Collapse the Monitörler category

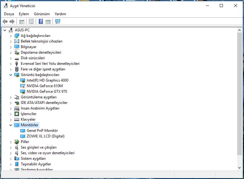[x=11, y=125]
